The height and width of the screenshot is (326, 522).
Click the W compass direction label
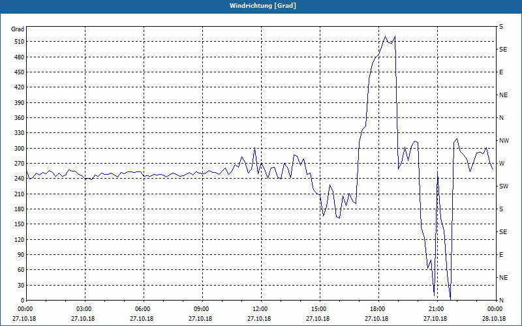502,164
